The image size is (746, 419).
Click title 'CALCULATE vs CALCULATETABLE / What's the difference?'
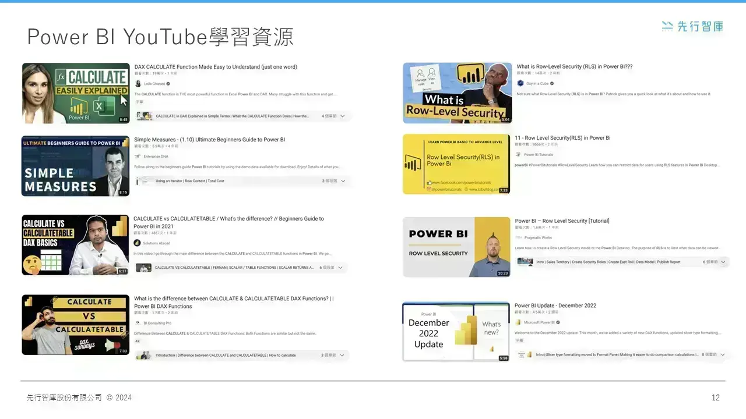tap(228, 222)
